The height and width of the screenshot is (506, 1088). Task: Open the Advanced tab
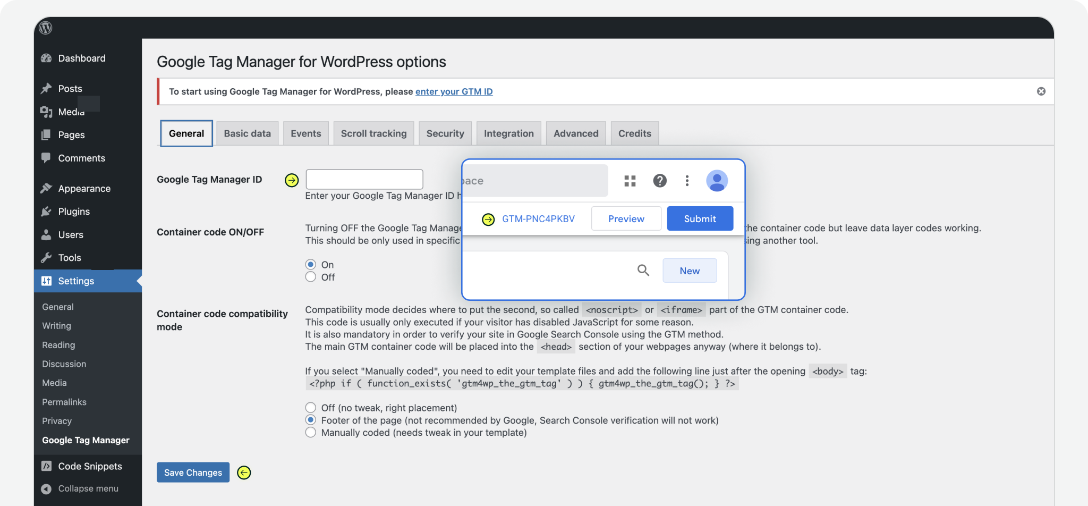click(576, 133)
